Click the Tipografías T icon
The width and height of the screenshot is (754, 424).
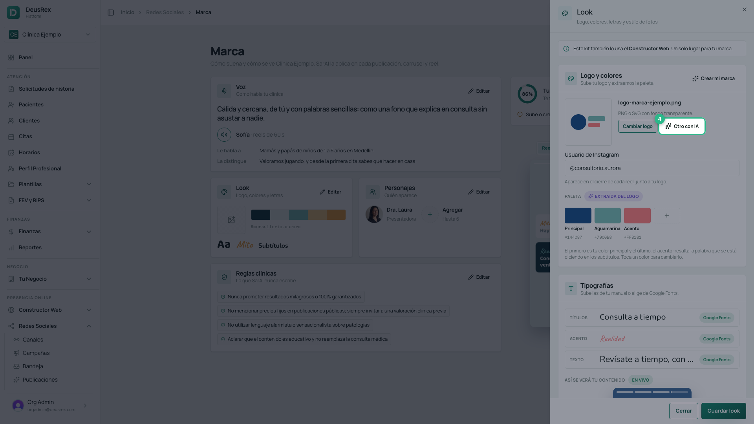[571, 289]
